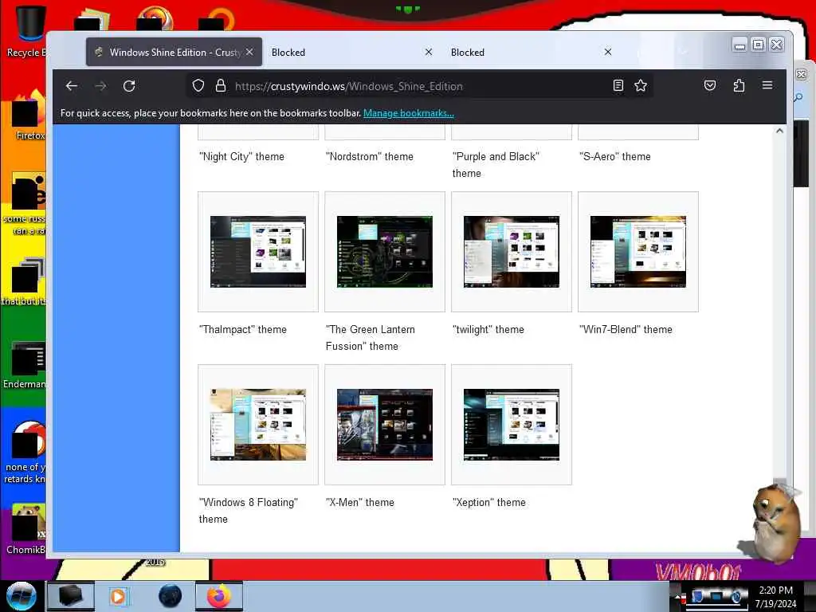Reload the current page

tap(129, 86)
